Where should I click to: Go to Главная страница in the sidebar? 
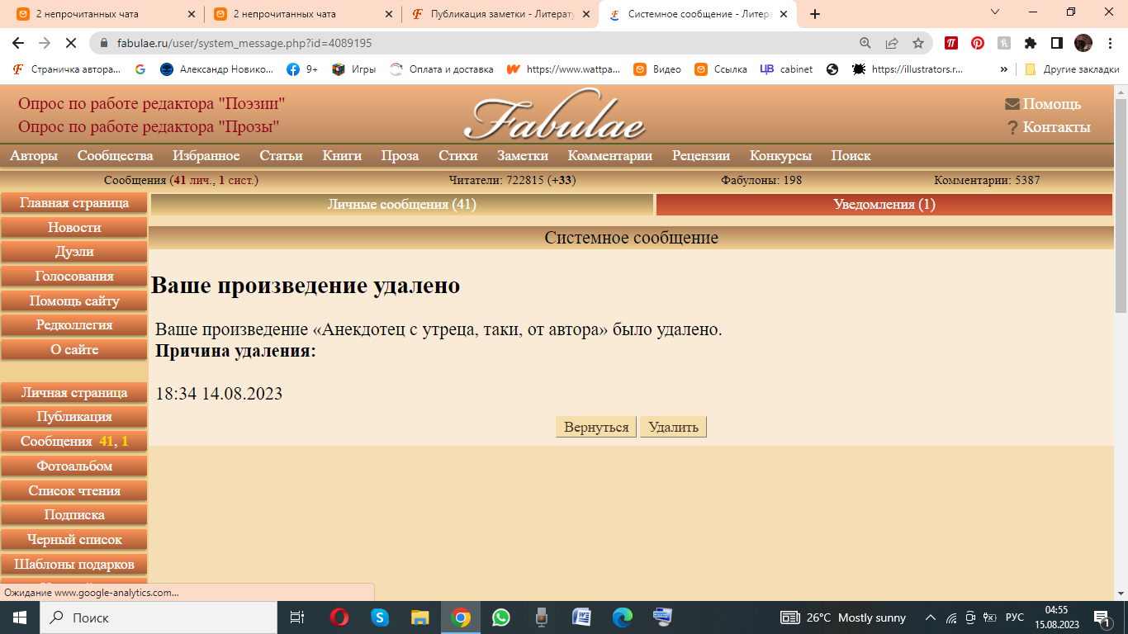tap(74, 203)
